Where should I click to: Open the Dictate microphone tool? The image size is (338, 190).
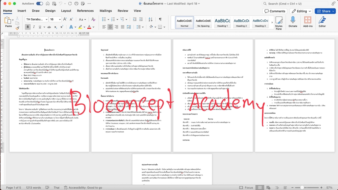(293, 22)
